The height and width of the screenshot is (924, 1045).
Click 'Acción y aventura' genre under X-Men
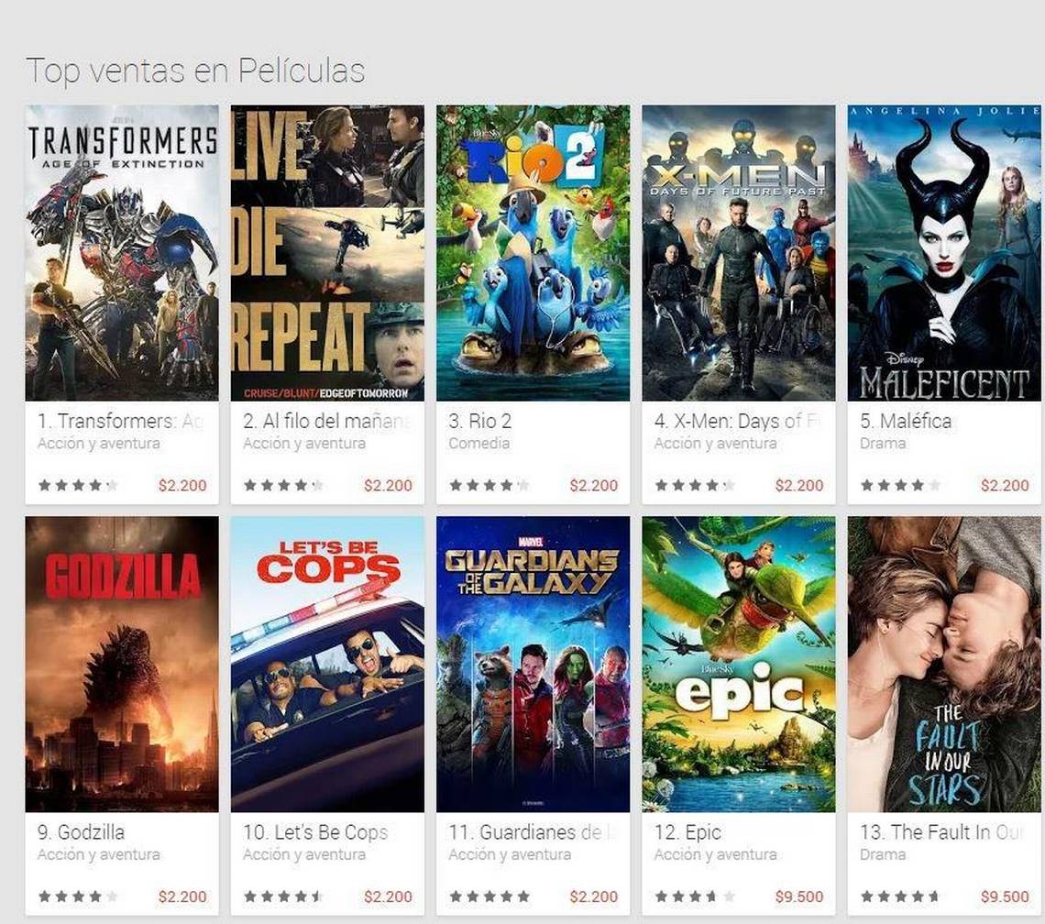pyautogui.click(x=715, y=444)
